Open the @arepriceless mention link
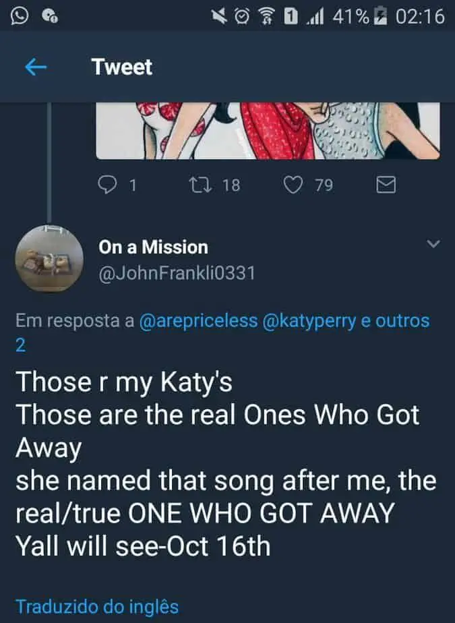The width and height of the screenshot is (455, 623). pyautogui.click(x=198, y=321)
